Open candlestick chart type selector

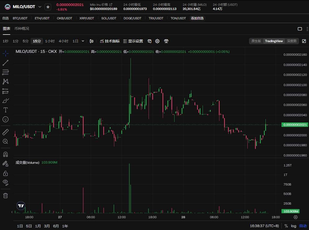[92, 41]
